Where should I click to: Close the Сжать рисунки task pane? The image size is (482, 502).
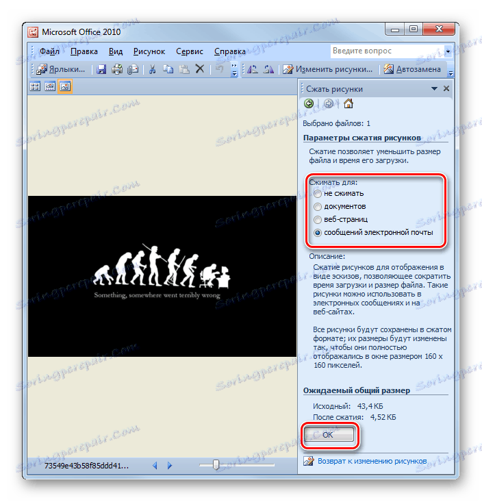pyautogui.click(x=446, y=88)
